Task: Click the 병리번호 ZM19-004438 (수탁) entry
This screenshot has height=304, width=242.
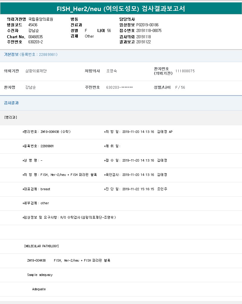Action: (x=46, y=132)
